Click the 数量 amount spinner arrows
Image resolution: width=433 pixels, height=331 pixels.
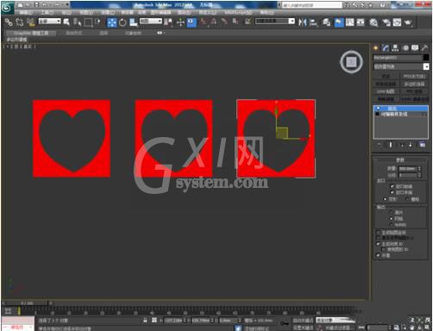point(419,169)
